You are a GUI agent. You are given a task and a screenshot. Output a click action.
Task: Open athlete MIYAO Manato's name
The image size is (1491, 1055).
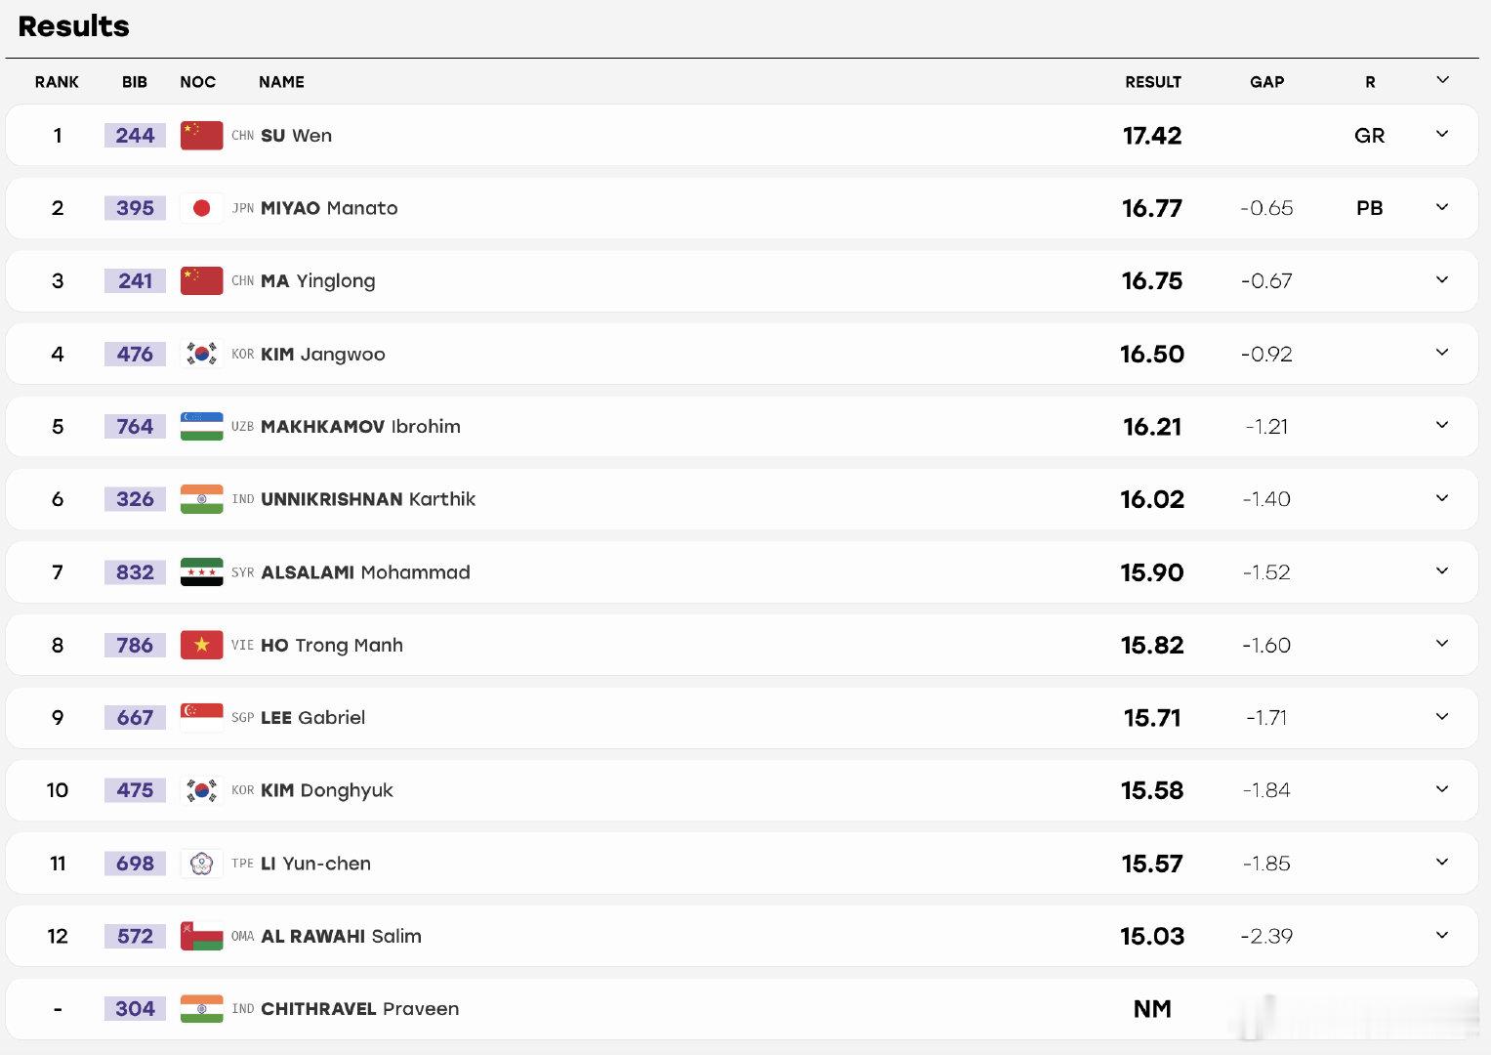click(x=329, y=208)
